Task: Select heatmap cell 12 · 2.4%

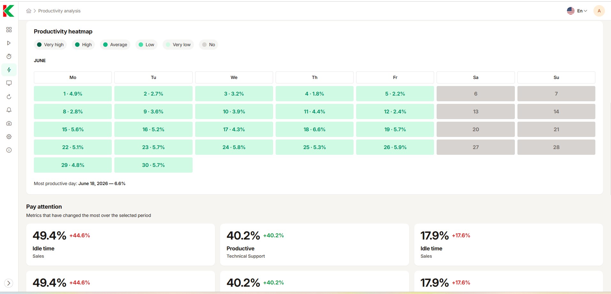Action: (x=395, y=111)
